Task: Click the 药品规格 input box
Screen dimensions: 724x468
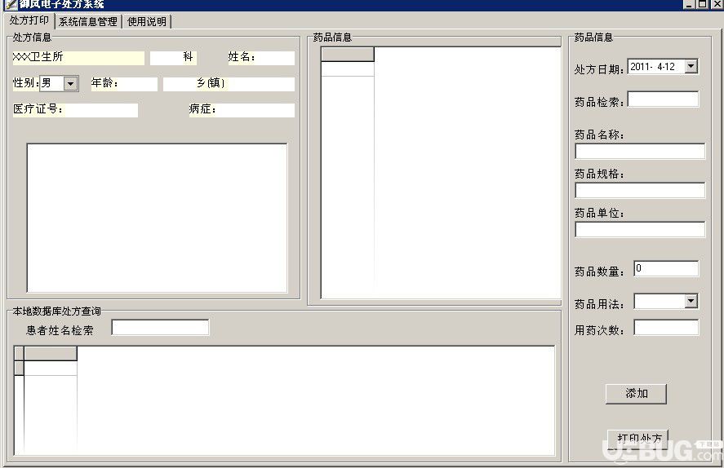Action: [640, 191]
